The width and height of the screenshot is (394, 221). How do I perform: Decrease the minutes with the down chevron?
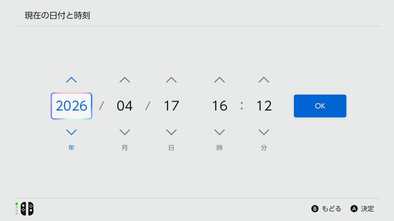coord(264,132)
